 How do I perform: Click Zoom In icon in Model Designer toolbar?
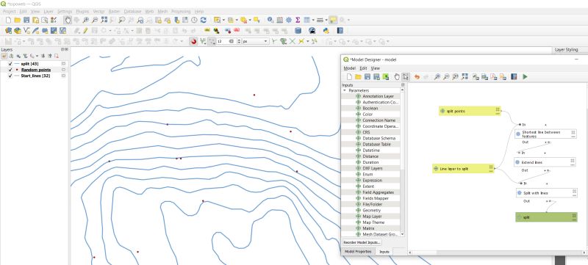[437, 77]
